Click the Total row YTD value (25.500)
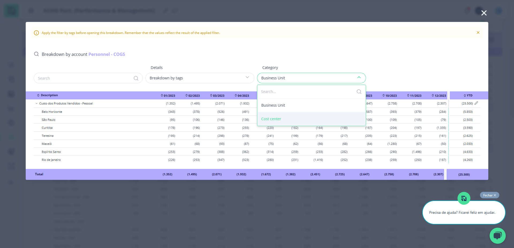Viewport: 514px width, 248px height. click(x=464, y=175)
